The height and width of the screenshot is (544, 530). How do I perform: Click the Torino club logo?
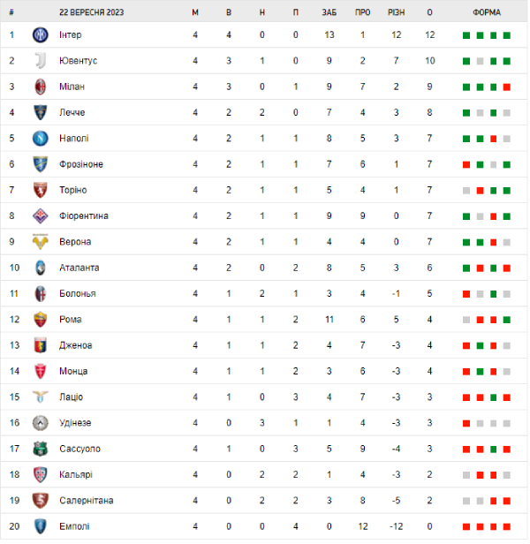(40, 190)
